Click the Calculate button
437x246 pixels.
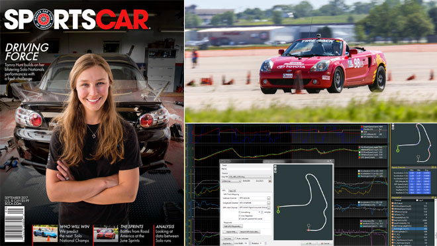click(x=227, y=239)
